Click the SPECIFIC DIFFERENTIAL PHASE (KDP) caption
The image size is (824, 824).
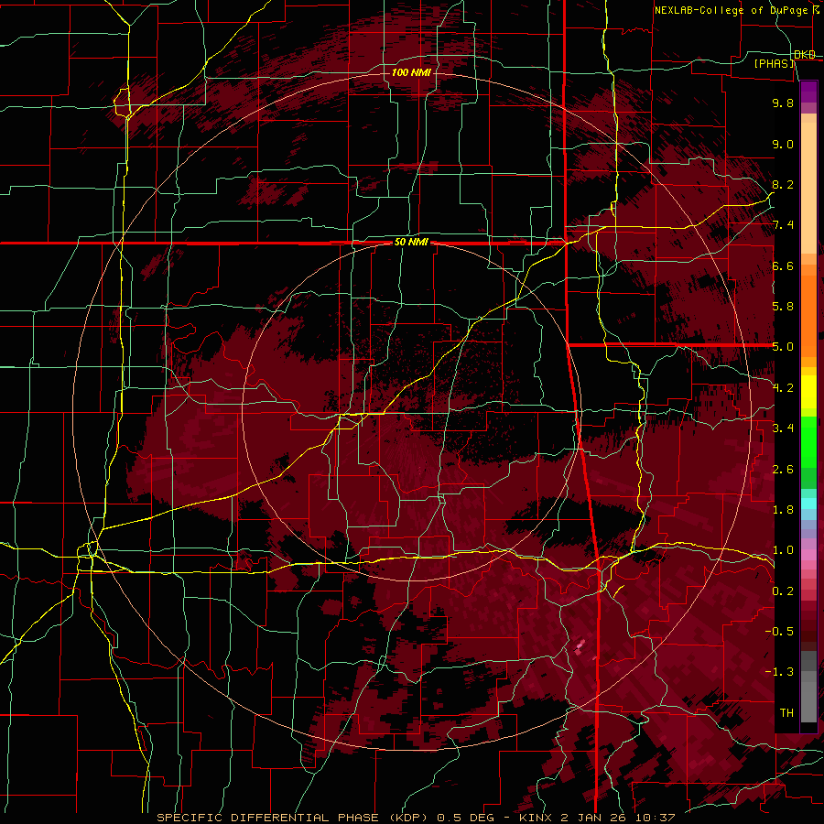pos(293,818)
